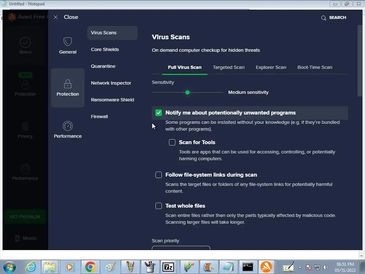The height and width of the screenshot is (274, 365).
Task: Click the sensitivity slider green handle
Action: pyautogui.click(x=187, y=92)
